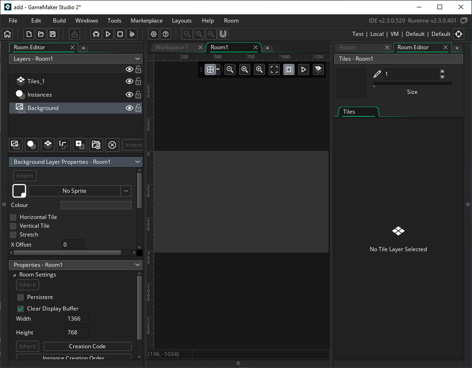Screen dimensions: 472x368
Task: Enable the Horizontal Tile checkbox
Action: (x=13, y=217)
